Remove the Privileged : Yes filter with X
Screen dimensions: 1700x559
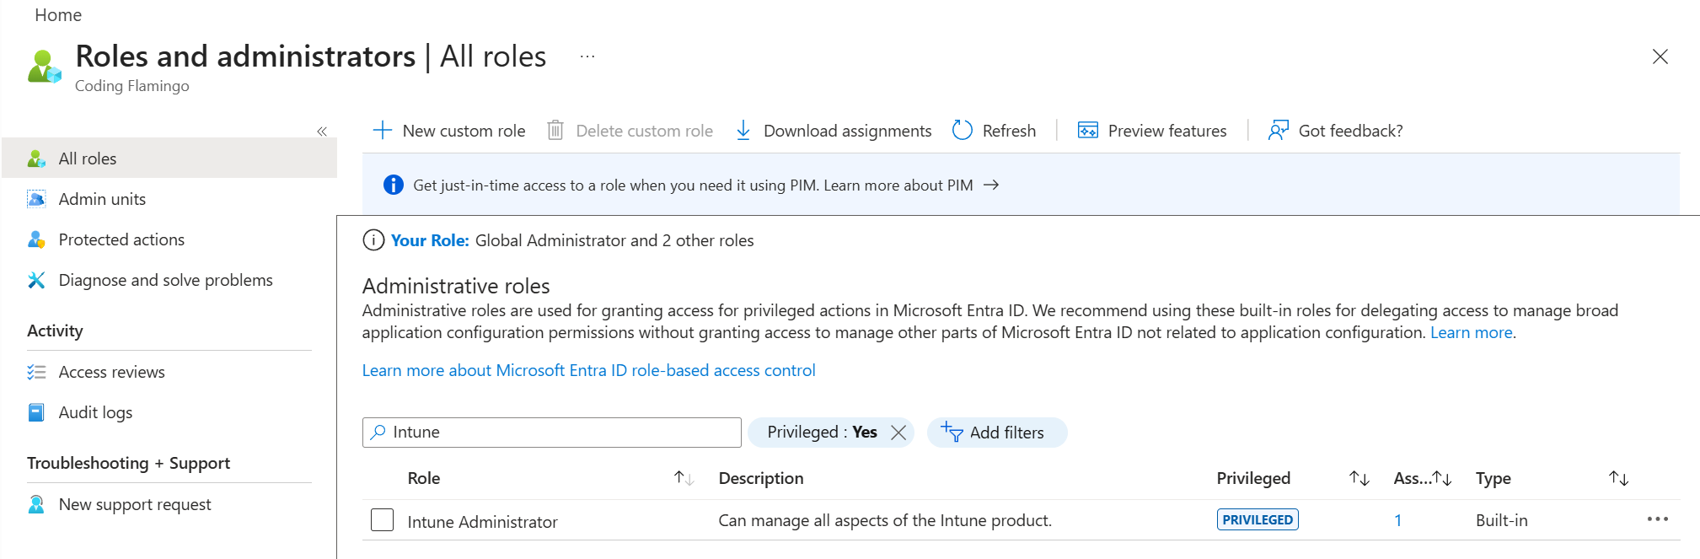pos(898,433)
